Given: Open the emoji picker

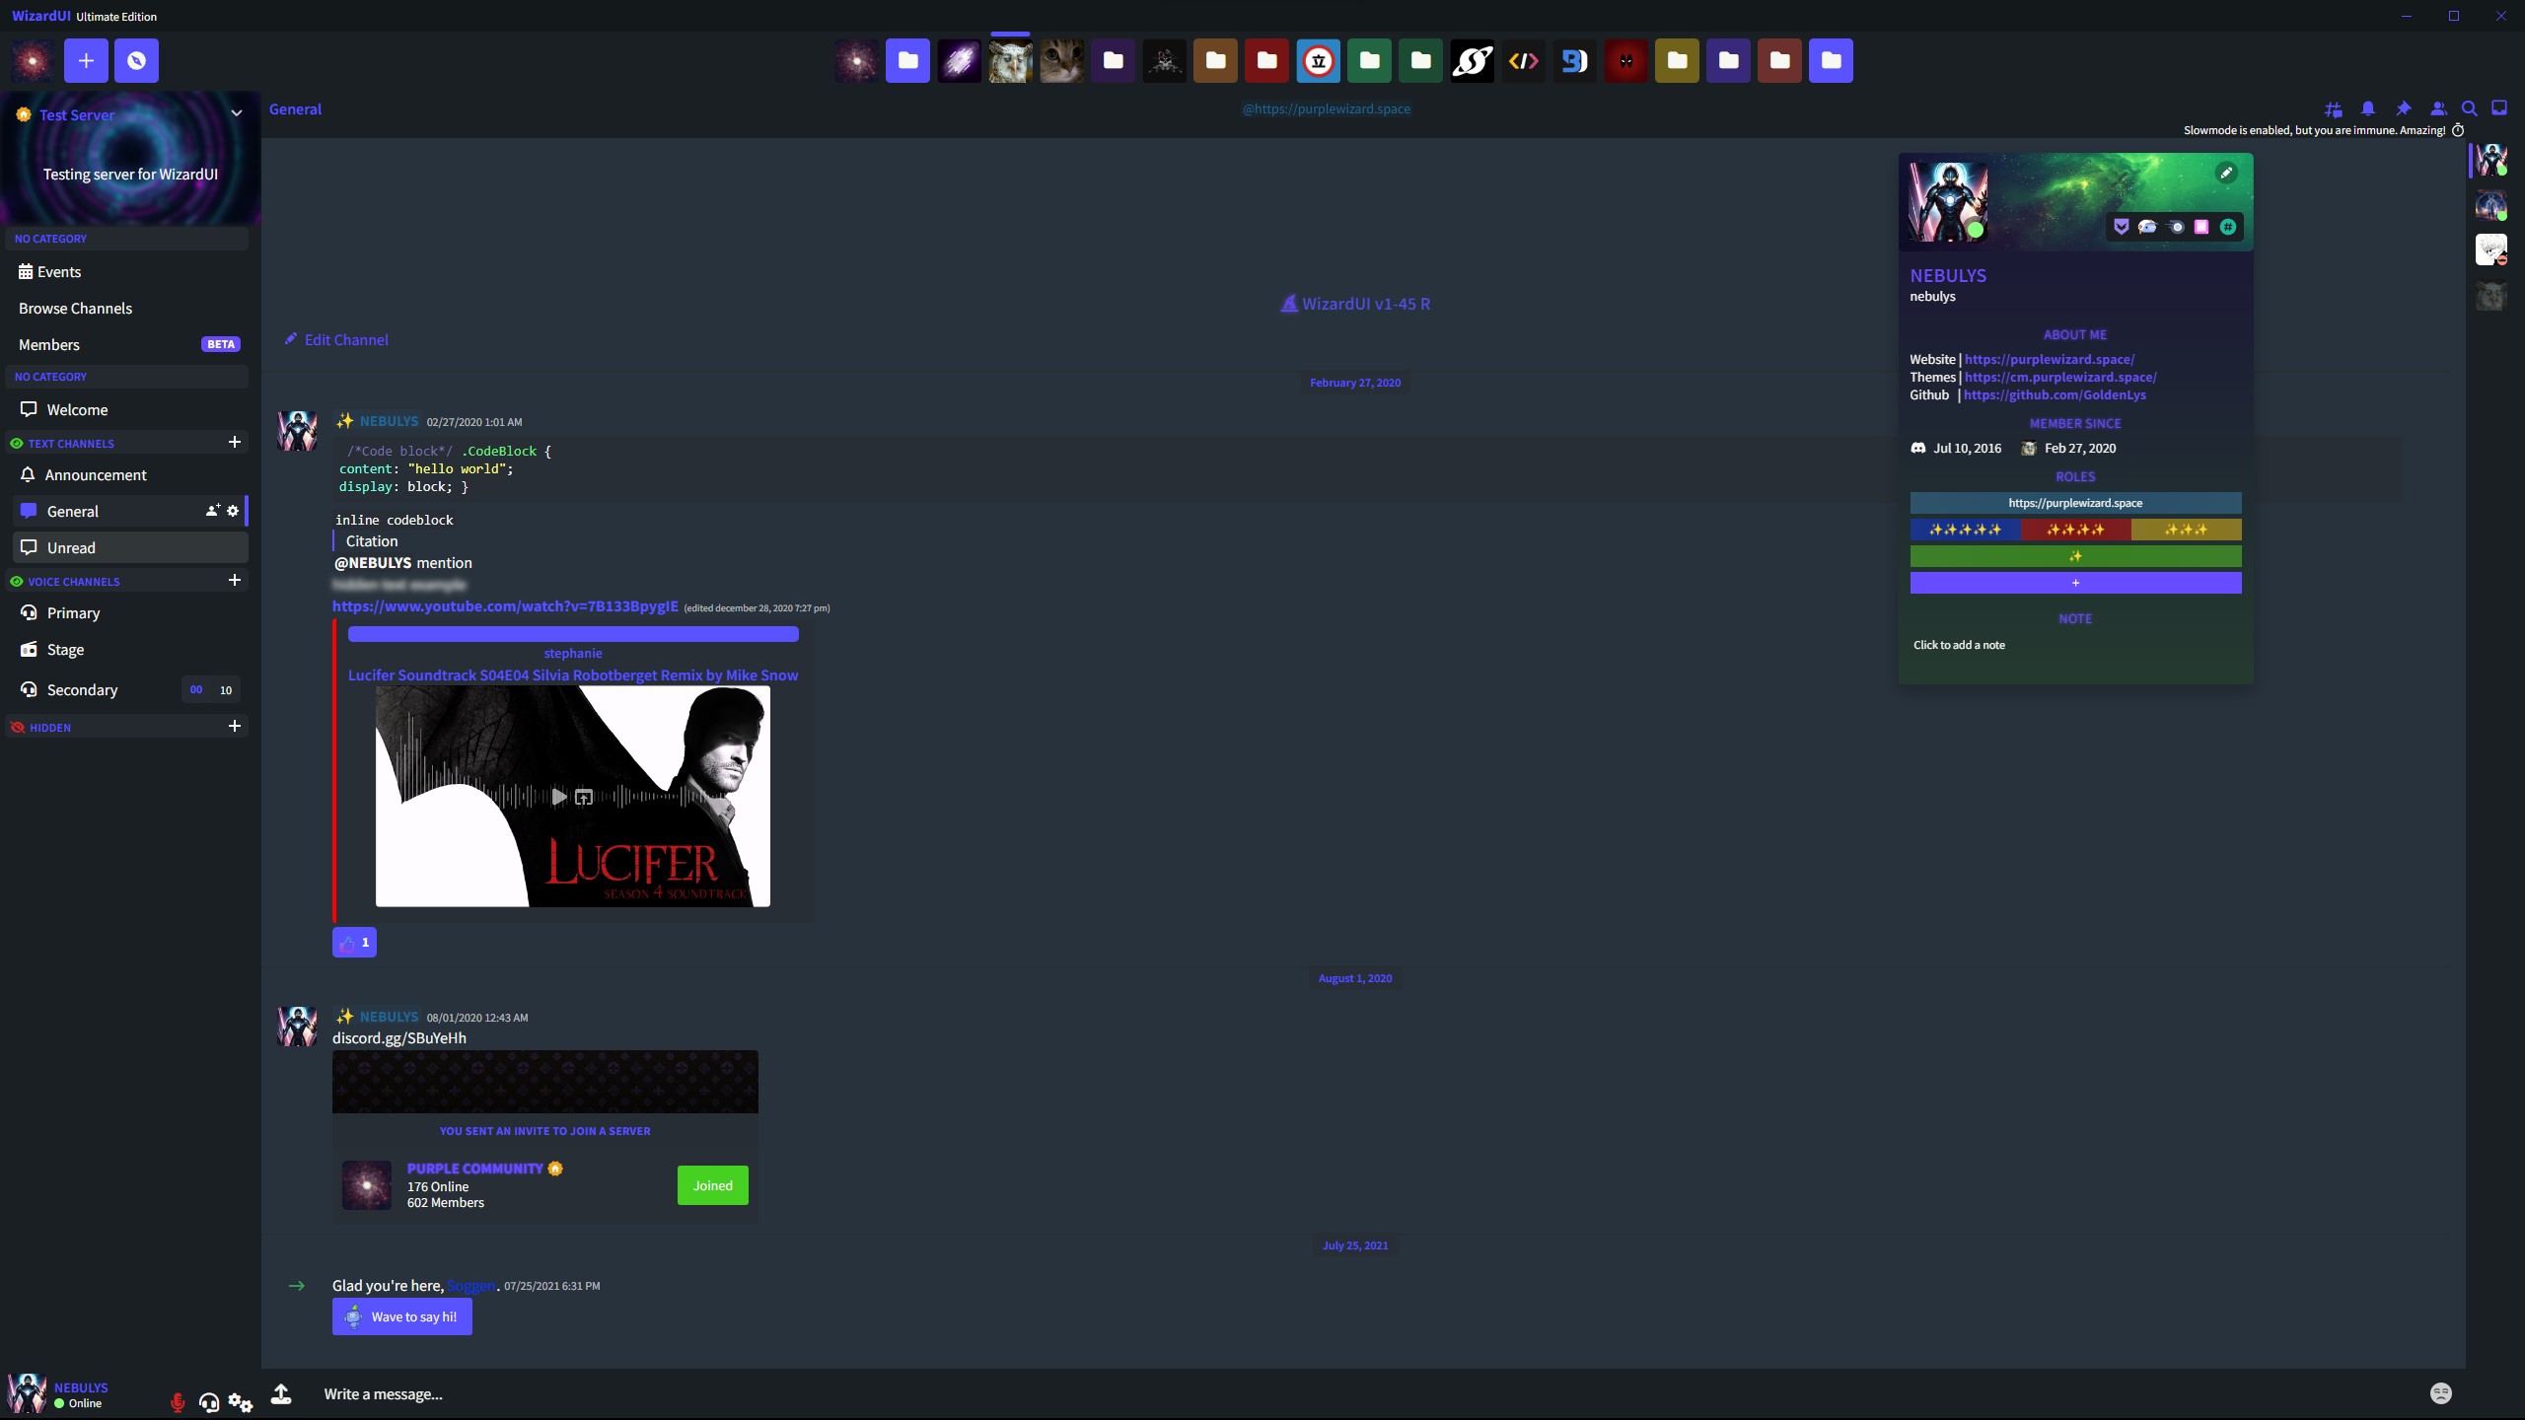Looking at the screenshot, I should click(x=2441, y=1393).
